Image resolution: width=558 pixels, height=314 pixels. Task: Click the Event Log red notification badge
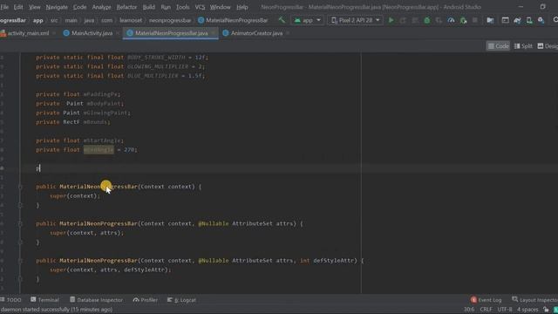coord(473,300)
